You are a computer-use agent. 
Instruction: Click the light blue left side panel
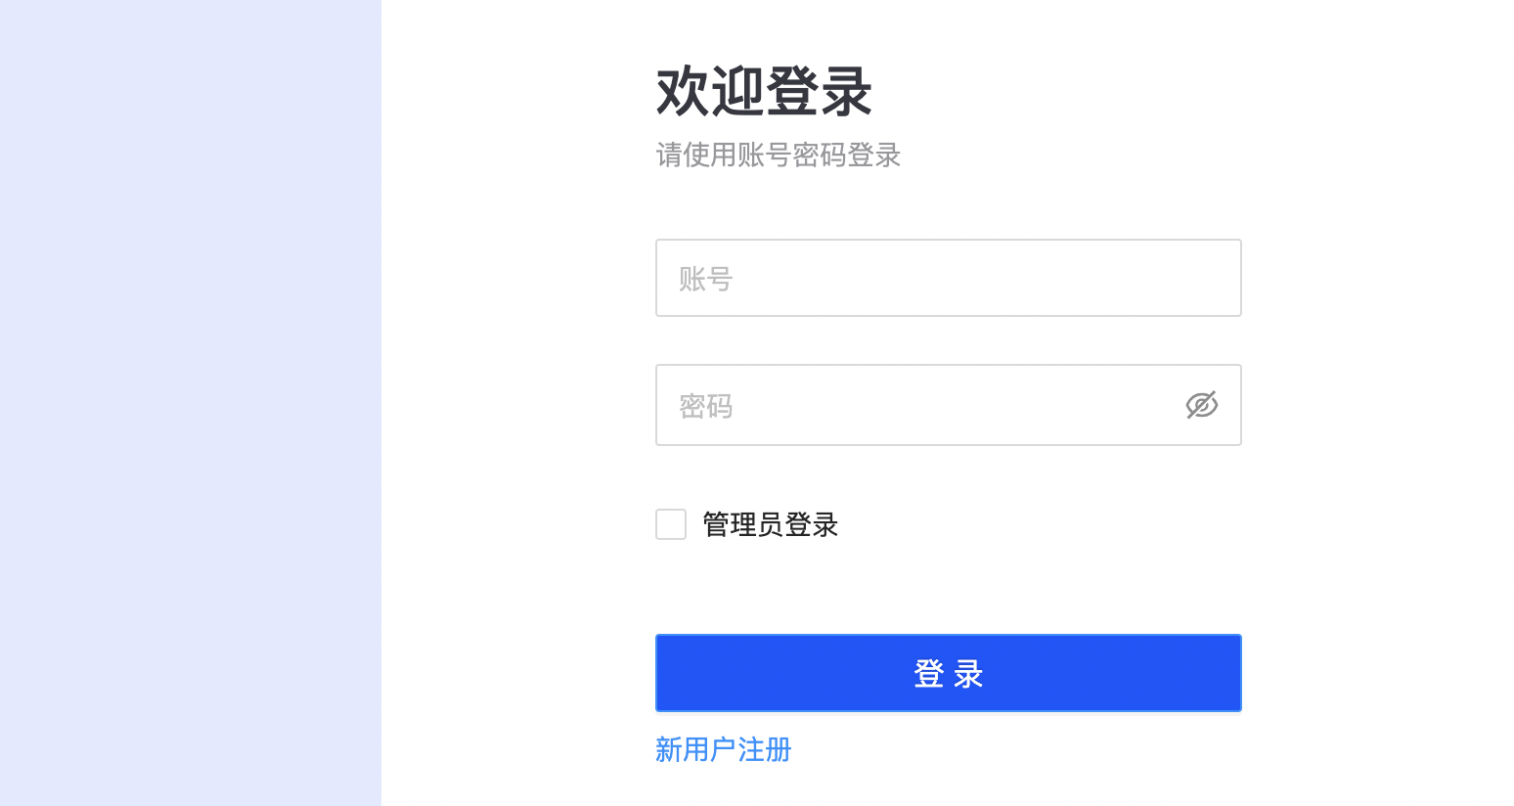click(190, 403)
